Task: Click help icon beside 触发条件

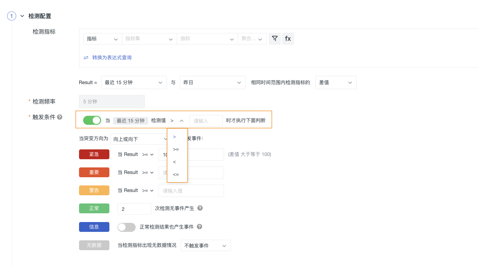Action: pos(60,117)
